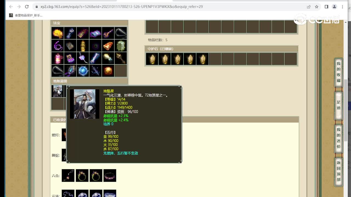The width and height of the screenshot is (351, 197).
Task: Select the first embedded guardian stone
Action: point(152,59)
